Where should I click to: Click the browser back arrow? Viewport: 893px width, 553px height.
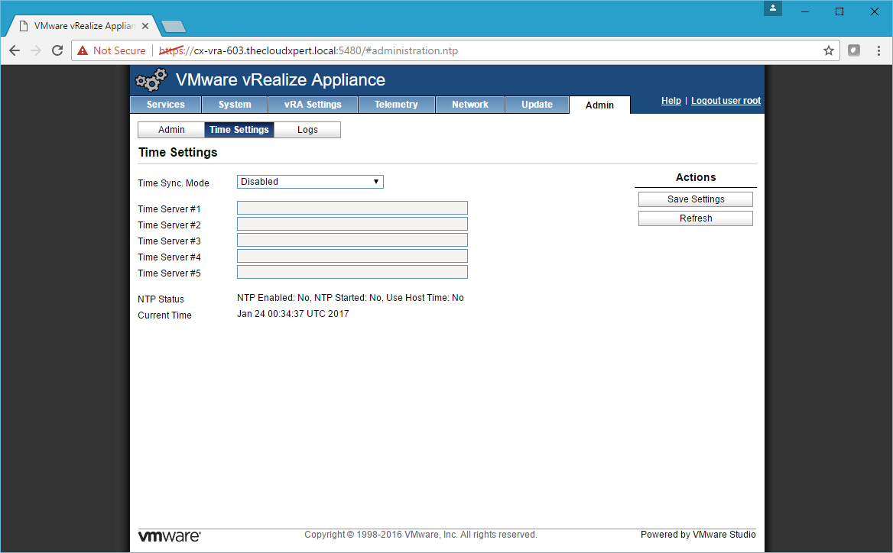15,50
